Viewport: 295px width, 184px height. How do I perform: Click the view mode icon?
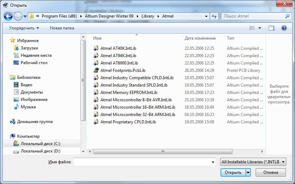[x=252, y=28]
